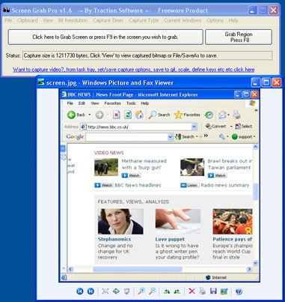The image size is (285, 302).
Task: Click the Zoom In magnifier icon
Action: tap(141, 292)
